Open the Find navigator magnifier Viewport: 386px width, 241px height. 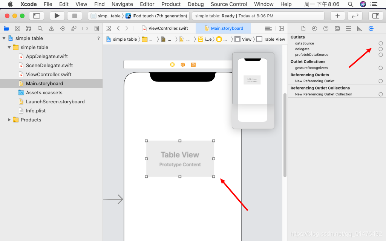(x=40, y=29)
